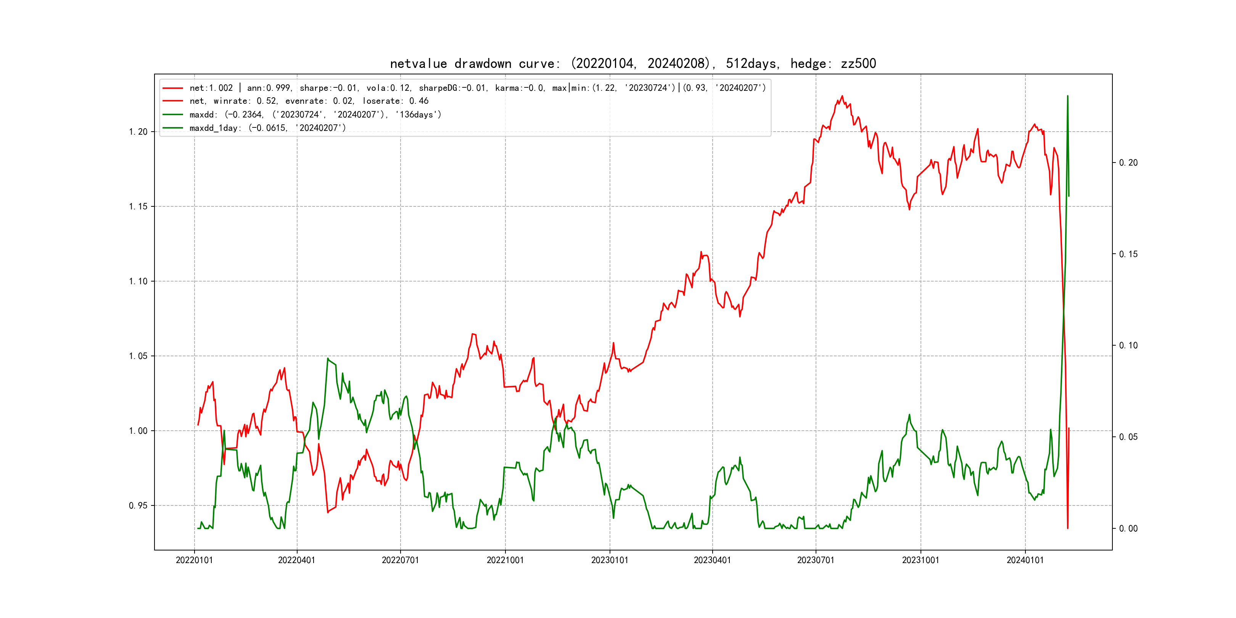
Task: Click the 20220701 x-axis date label
Action: click(400, 560)
